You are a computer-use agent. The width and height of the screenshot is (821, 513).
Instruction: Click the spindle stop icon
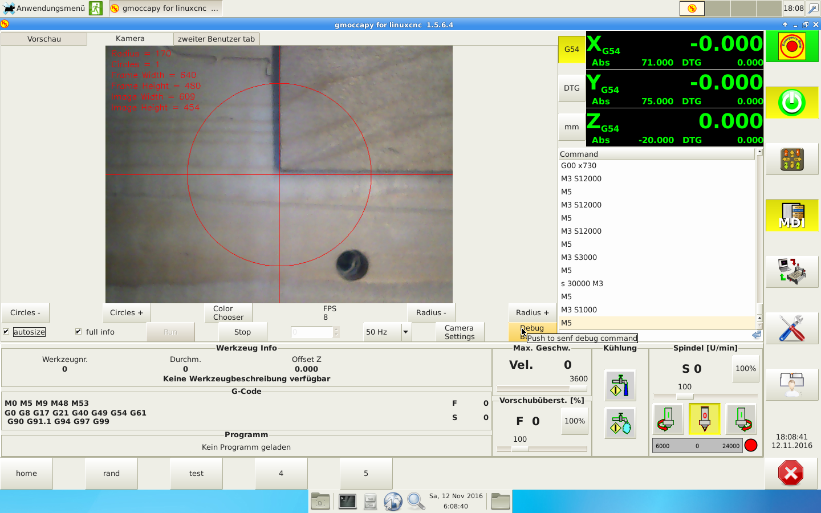tap(705, 419)
